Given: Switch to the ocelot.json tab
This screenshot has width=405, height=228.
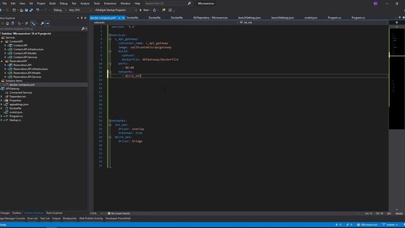Looking at the screenshot, I should (x=311, y=18).
